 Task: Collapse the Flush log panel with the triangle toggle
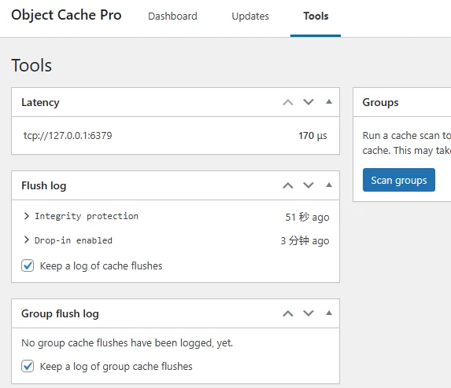[329, 185]
